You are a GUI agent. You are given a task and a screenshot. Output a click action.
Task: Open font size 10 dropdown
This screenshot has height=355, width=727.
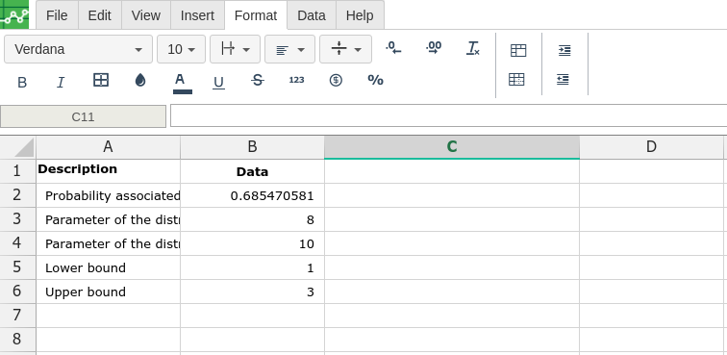coord(182,49)
